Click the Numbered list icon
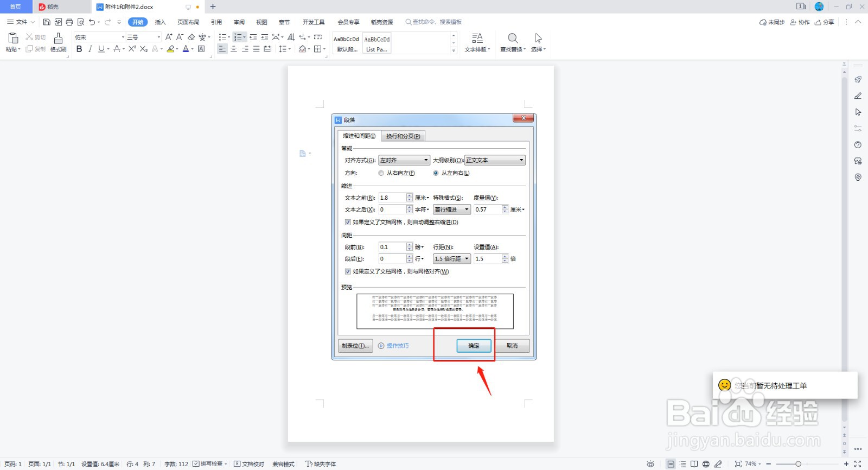Viewport: 868px width, 470px height. coord(237,37)
